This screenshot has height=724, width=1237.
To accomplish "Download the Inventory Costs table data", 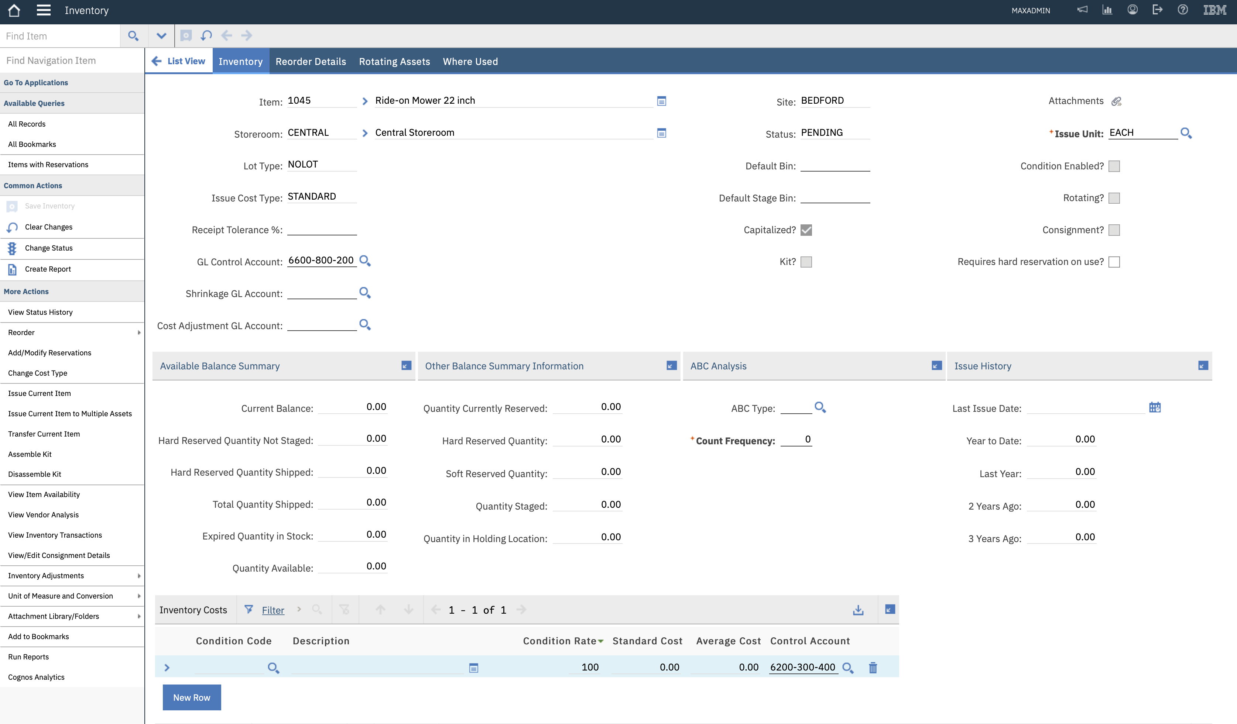I will tap(858, 610).
